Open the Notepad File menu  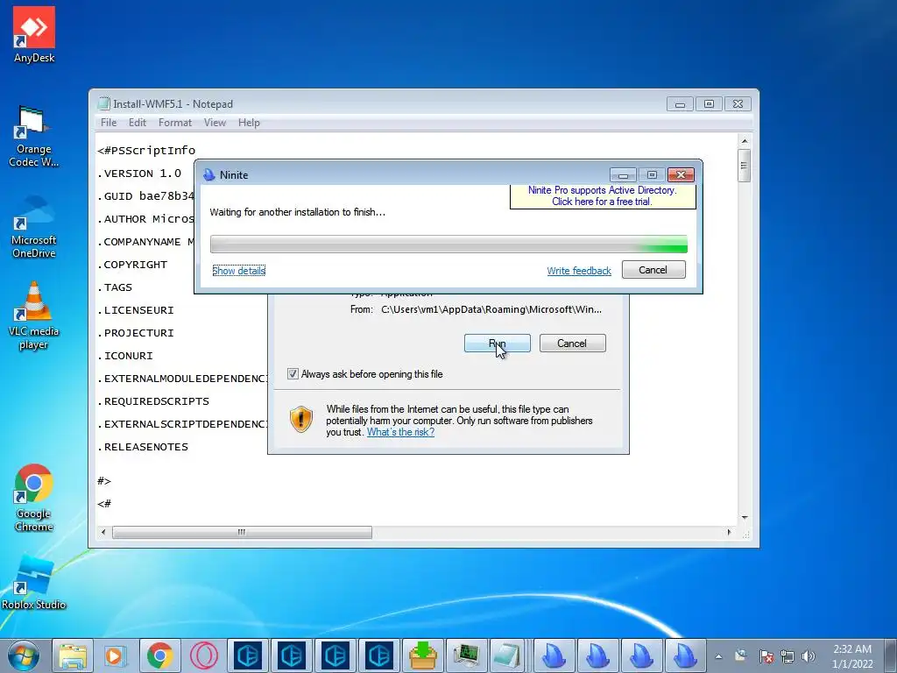pos(108,123)
